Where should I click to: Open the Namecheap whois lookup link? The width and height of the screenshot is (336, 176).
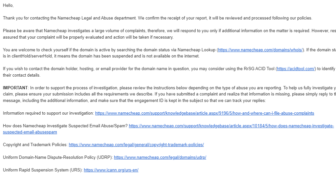tap(260, 50)
